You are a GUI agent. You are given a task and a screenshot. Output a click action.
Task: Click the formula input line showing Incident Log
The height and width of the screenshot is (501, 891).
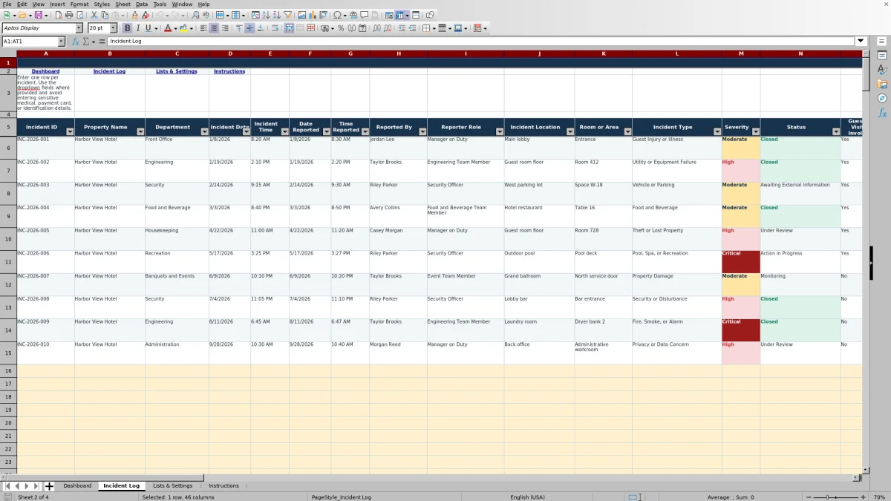coord(481,42)
